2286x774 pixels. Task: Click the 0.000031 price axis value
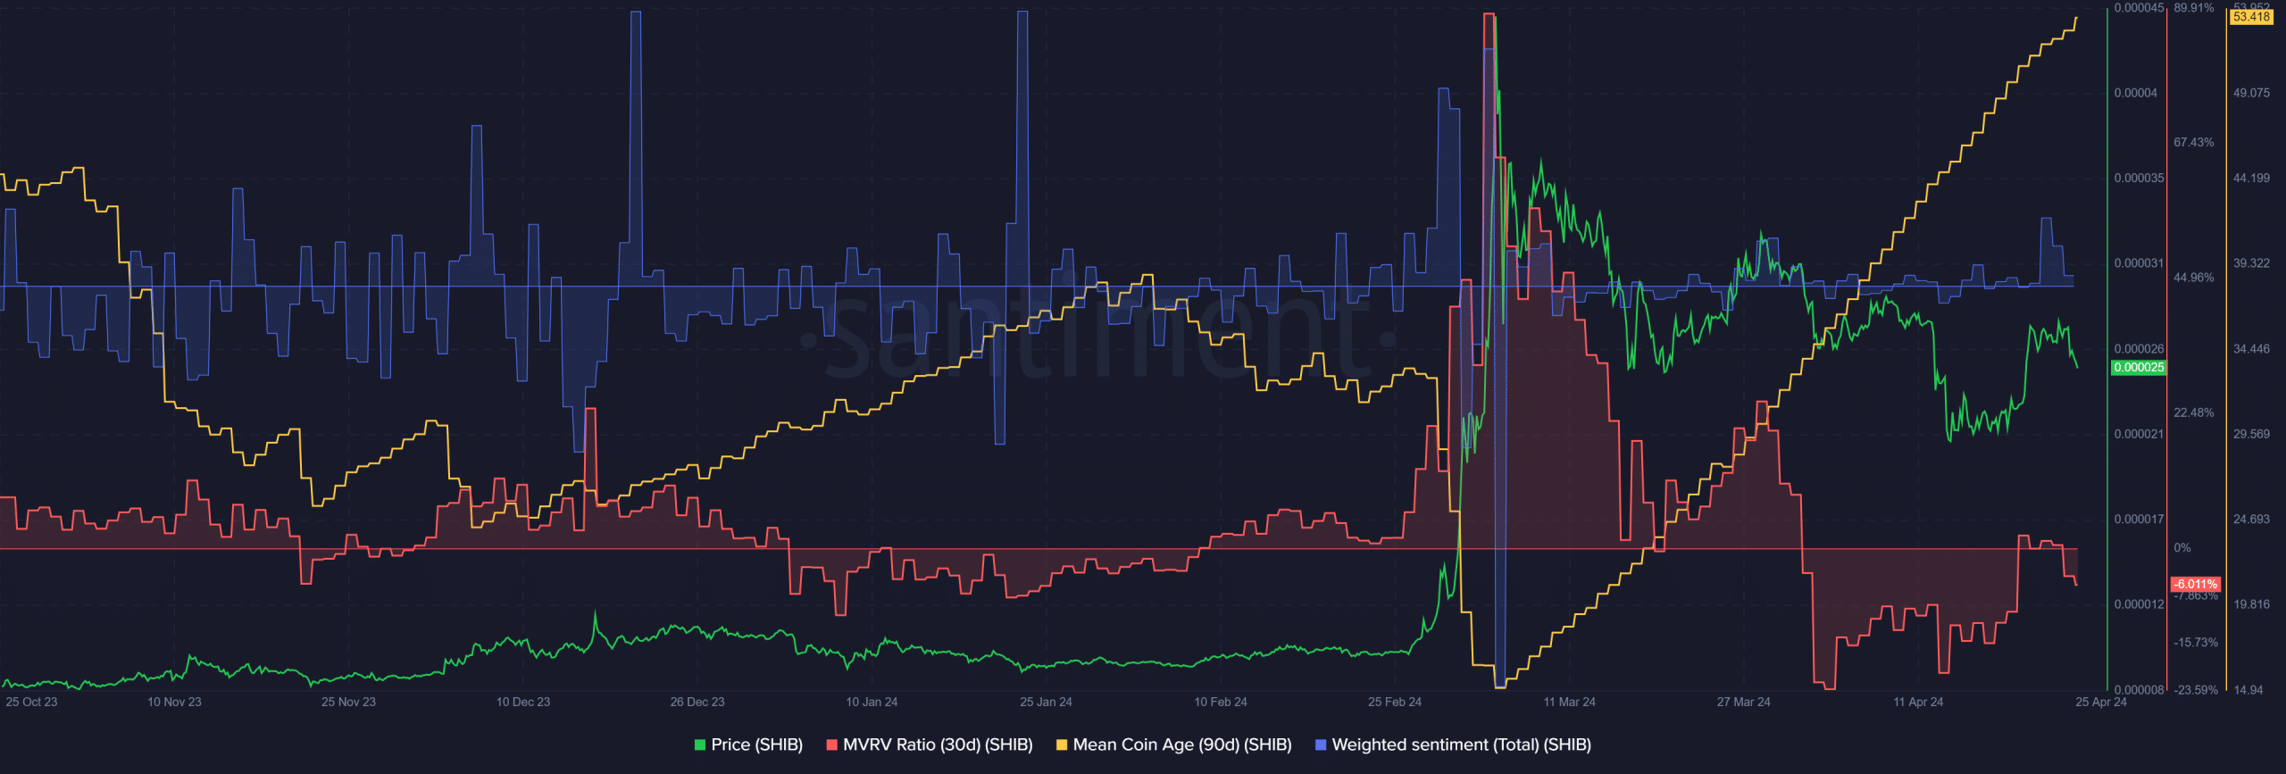pos(2139,263)
